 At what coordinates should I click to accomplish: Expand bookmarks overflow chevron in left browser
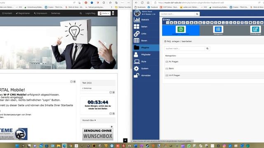coord(111,7)
